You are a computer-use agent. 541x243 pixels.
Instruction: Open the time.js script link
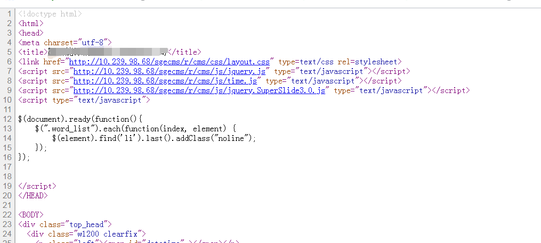[165, 81]
